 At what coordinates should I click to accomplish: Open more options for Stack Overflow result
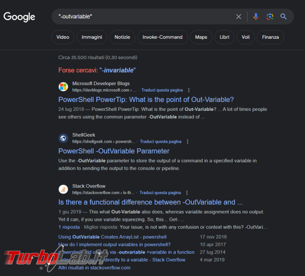coord(187,193)
